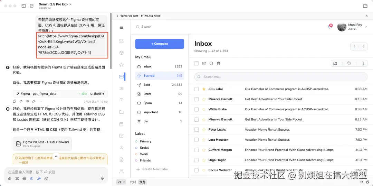This screenshot has width=373, height=186.
Task: Open the Figma V0 Test artifact card
Action: tap(42, 143)
